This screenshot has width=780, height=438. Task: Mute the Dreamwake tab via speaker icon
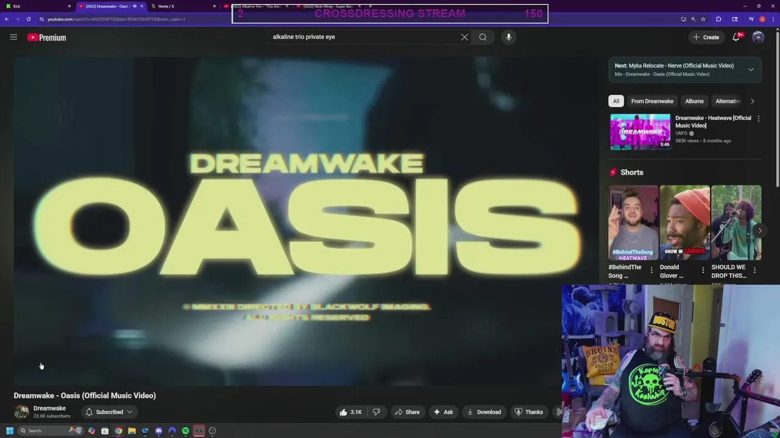134,6
